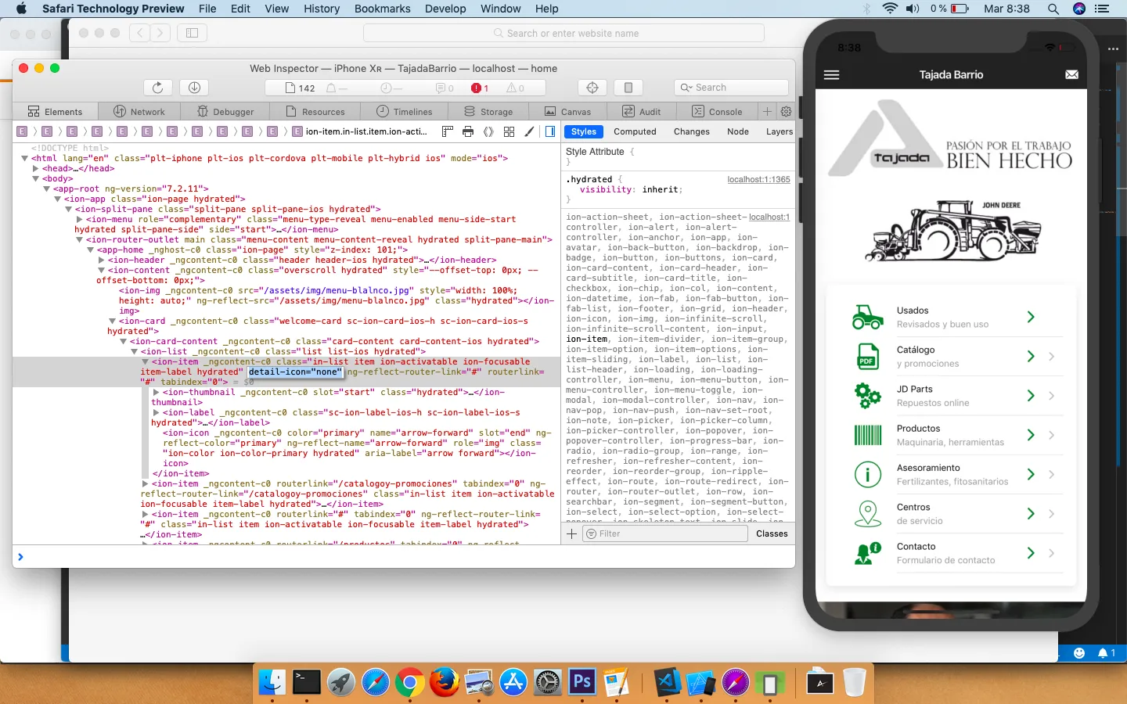The height and width of the screenshot is (704, 1127).
Task: Tap the PDF icon for Catálogo
Action: click(867, 356)
